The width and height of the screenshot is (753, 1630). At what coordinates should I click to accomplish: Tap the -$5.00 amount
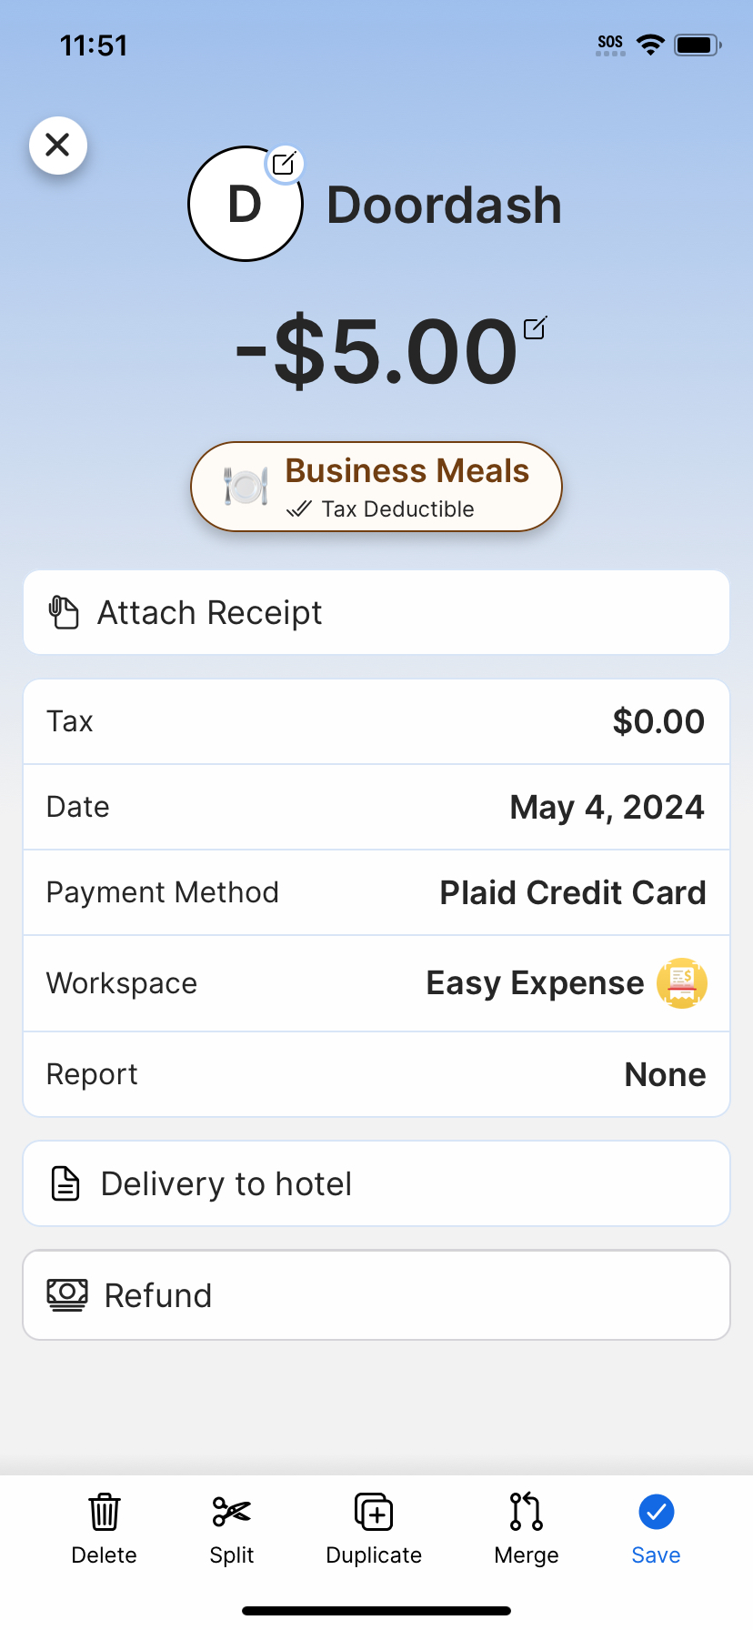click(376, 352)
